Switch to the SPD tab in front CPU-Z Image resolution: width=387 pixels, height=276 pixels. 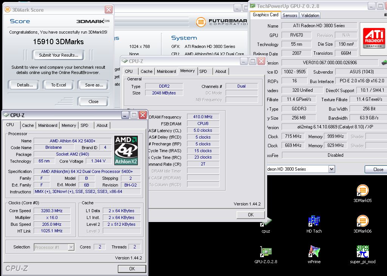tap(84, 125)
